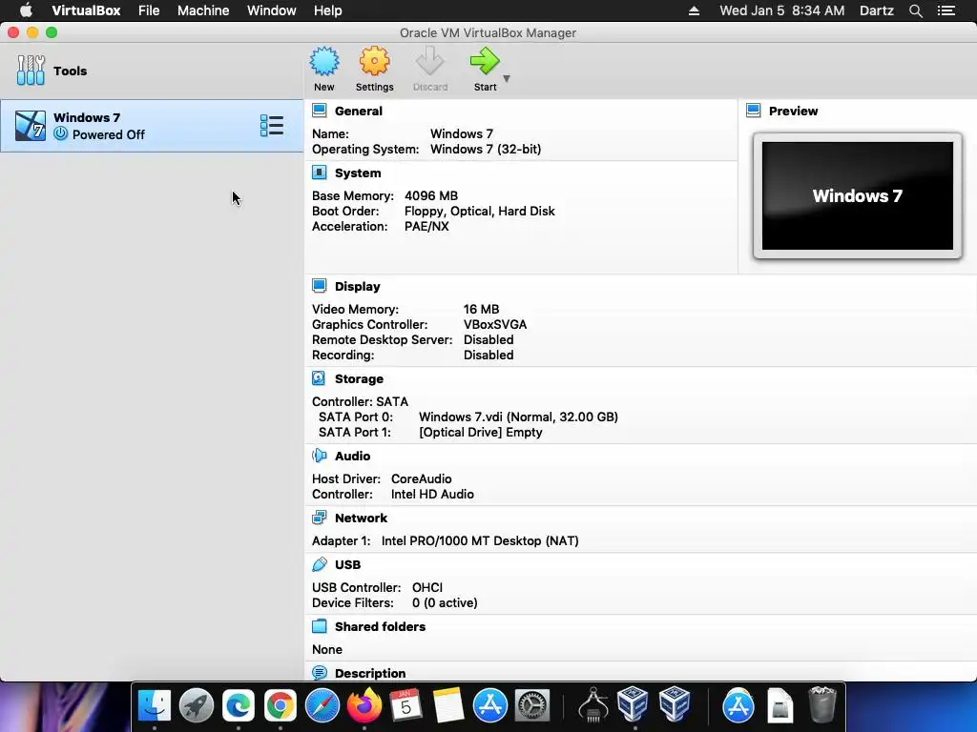
Task: Click the Windows 7 (32-bit) operating system value
Action: 486,150
